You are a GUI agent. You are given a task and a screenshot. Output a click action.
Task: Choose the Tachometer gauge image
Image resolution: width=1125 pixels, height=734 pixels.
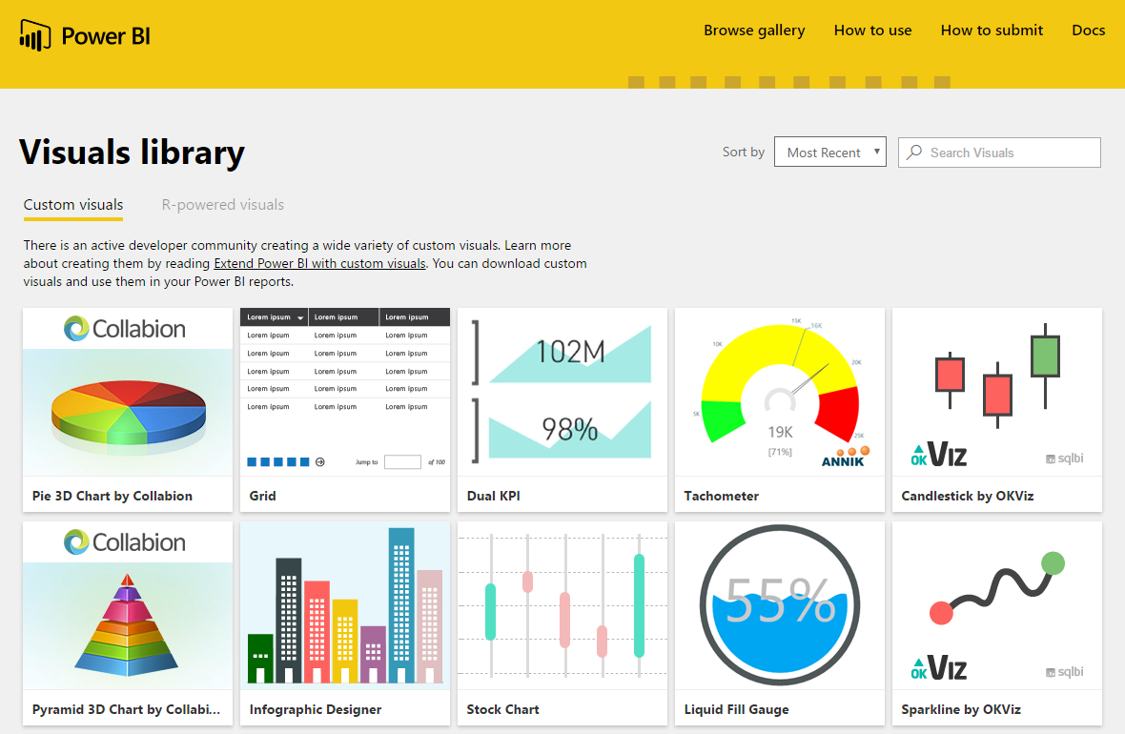780,393
